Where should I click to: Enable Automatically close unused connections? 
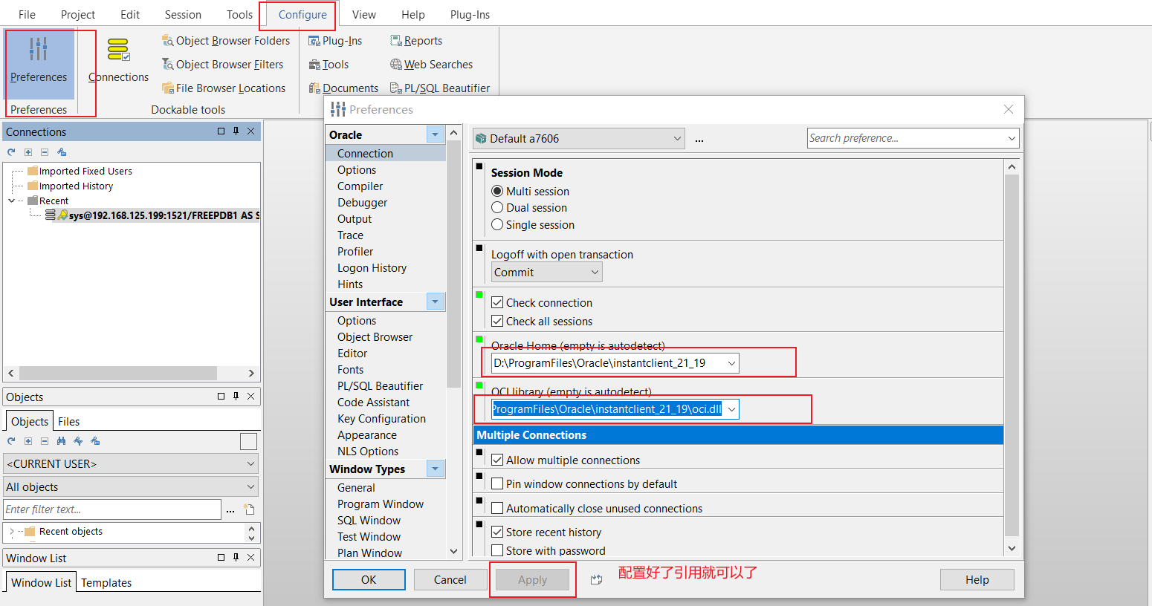point(497,508)
